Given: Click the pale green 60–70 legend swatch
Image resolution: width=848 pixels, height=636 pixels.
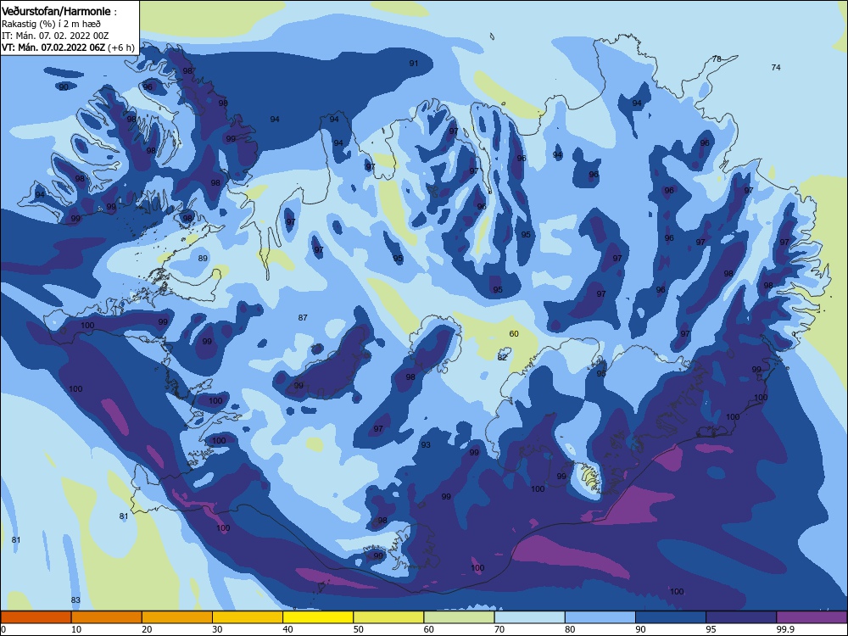Looking at the screenshot, I should 459,617.
